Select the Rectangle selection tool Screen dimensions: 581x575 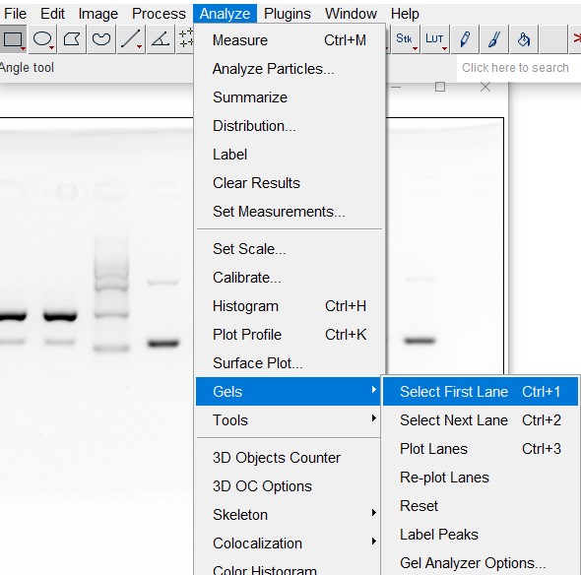[13, 39]
